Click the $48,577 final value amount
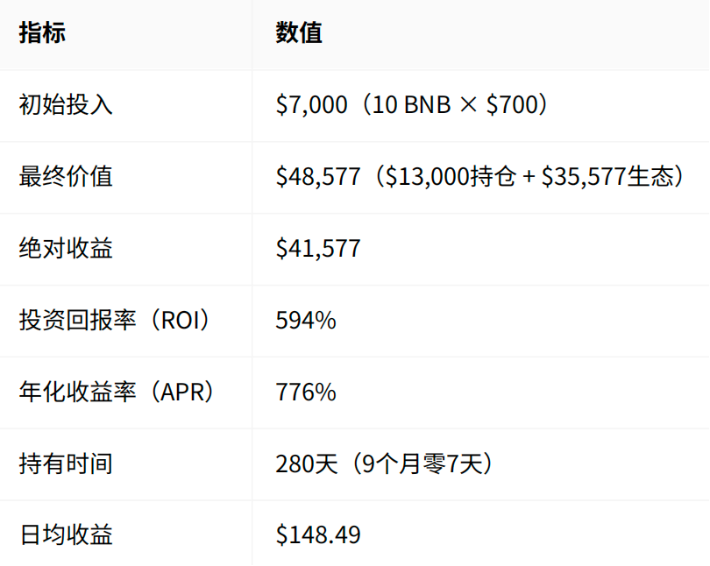This screenshot has width=710, height=566. click(318, 177)
